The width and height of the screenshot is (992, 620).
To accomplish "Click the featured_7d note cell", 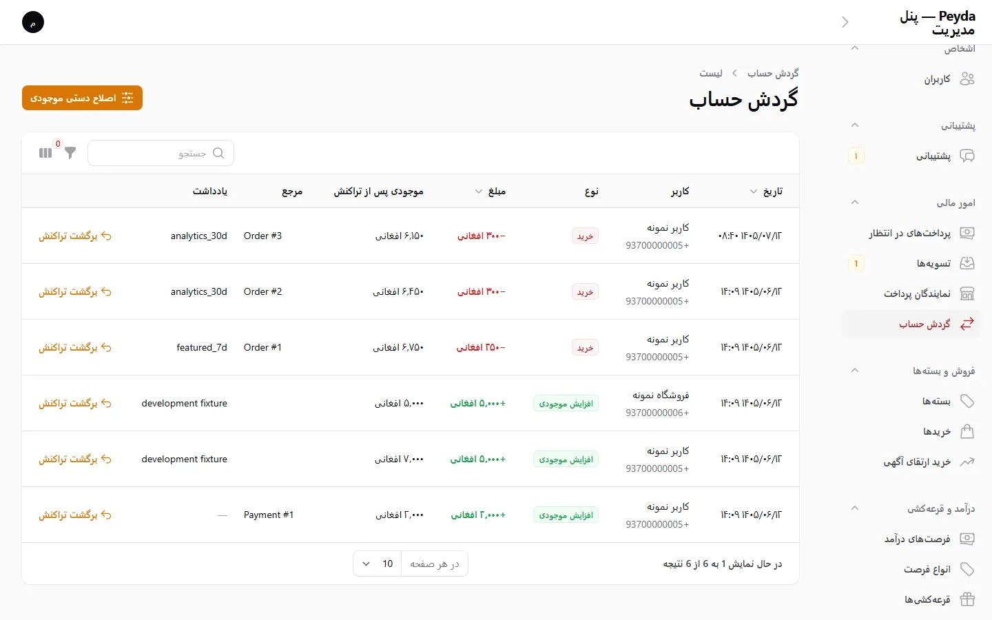I will click(x=202, y=348).
